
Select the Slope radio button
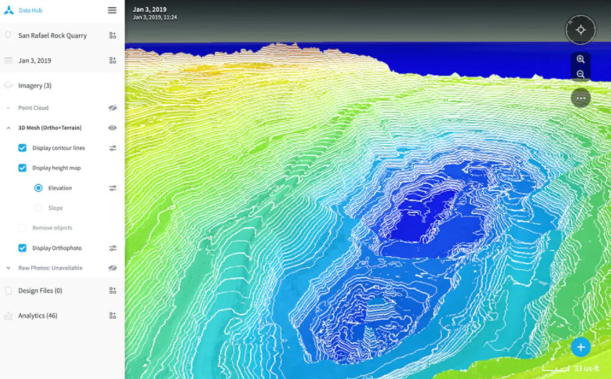coord(38,208)
